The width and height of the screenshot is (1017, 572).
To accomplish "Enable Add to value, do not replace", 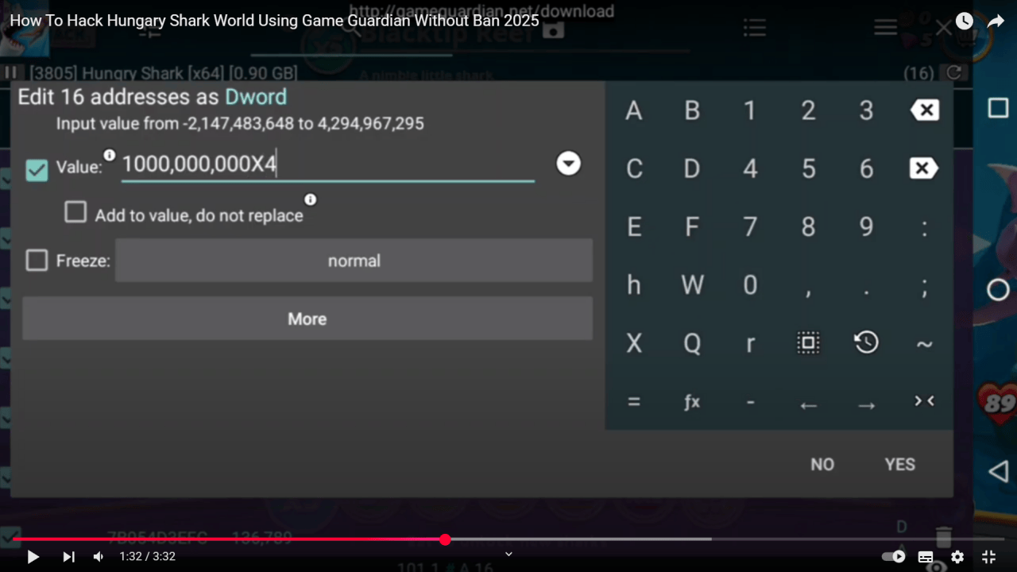I will click(x=75, y=212).
